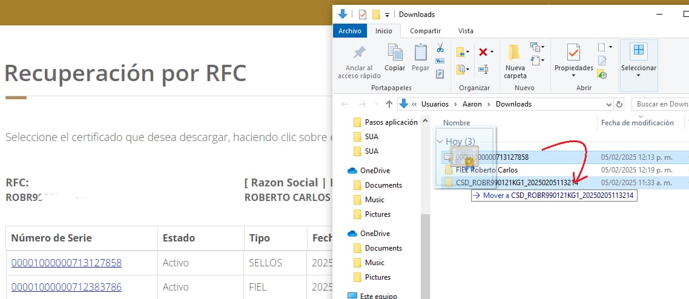Click Usuarios in the address breadcrumb
The height and width of the screenshot is (299, 689).
(435, 104)
